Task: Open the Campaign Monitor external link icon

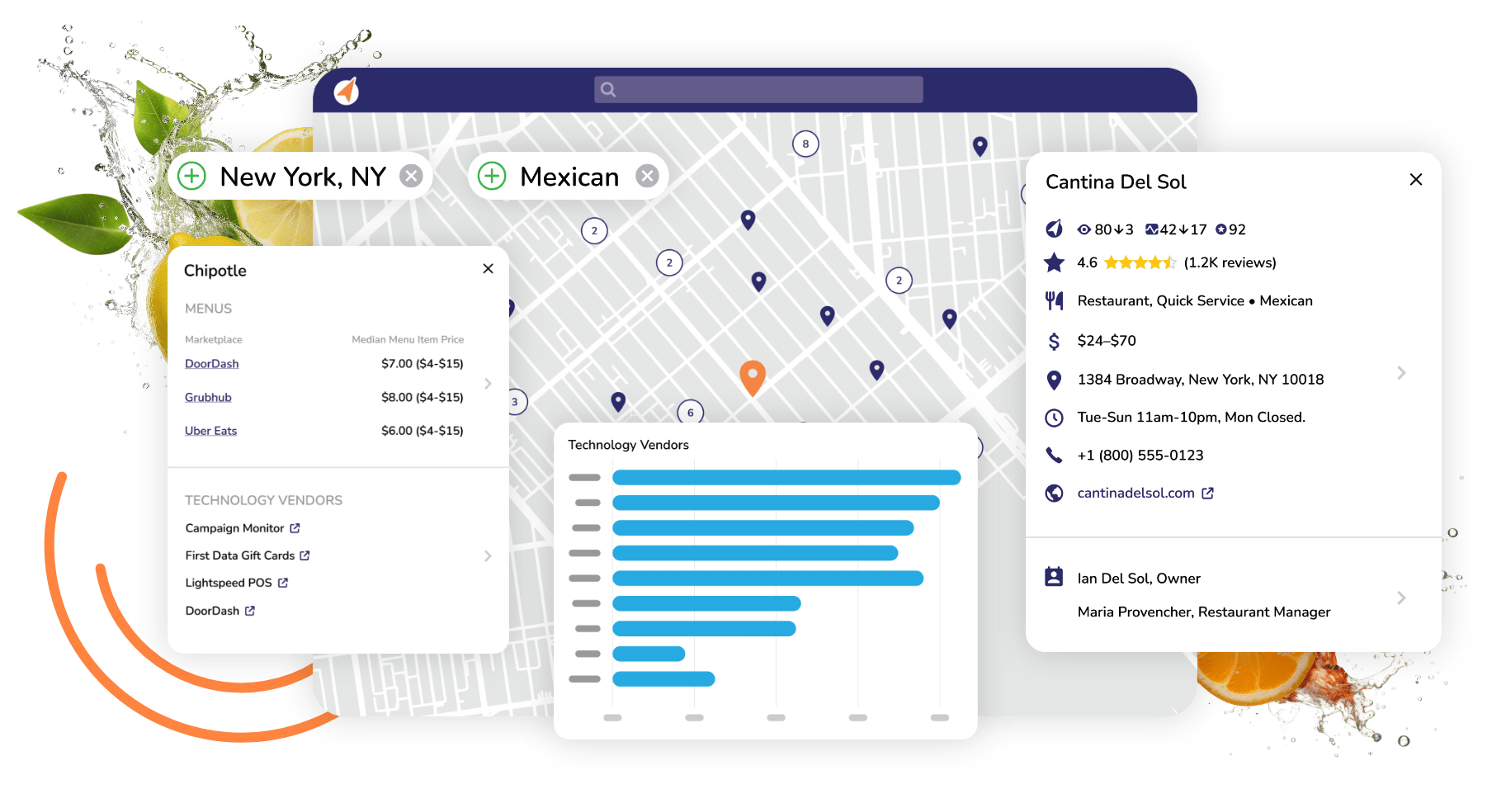Action: (295, 528)
